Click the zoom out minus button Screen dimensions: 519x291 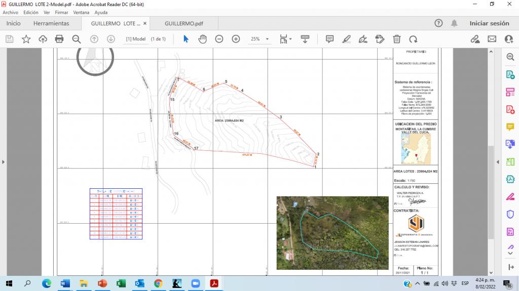click(x=219, y=39)
